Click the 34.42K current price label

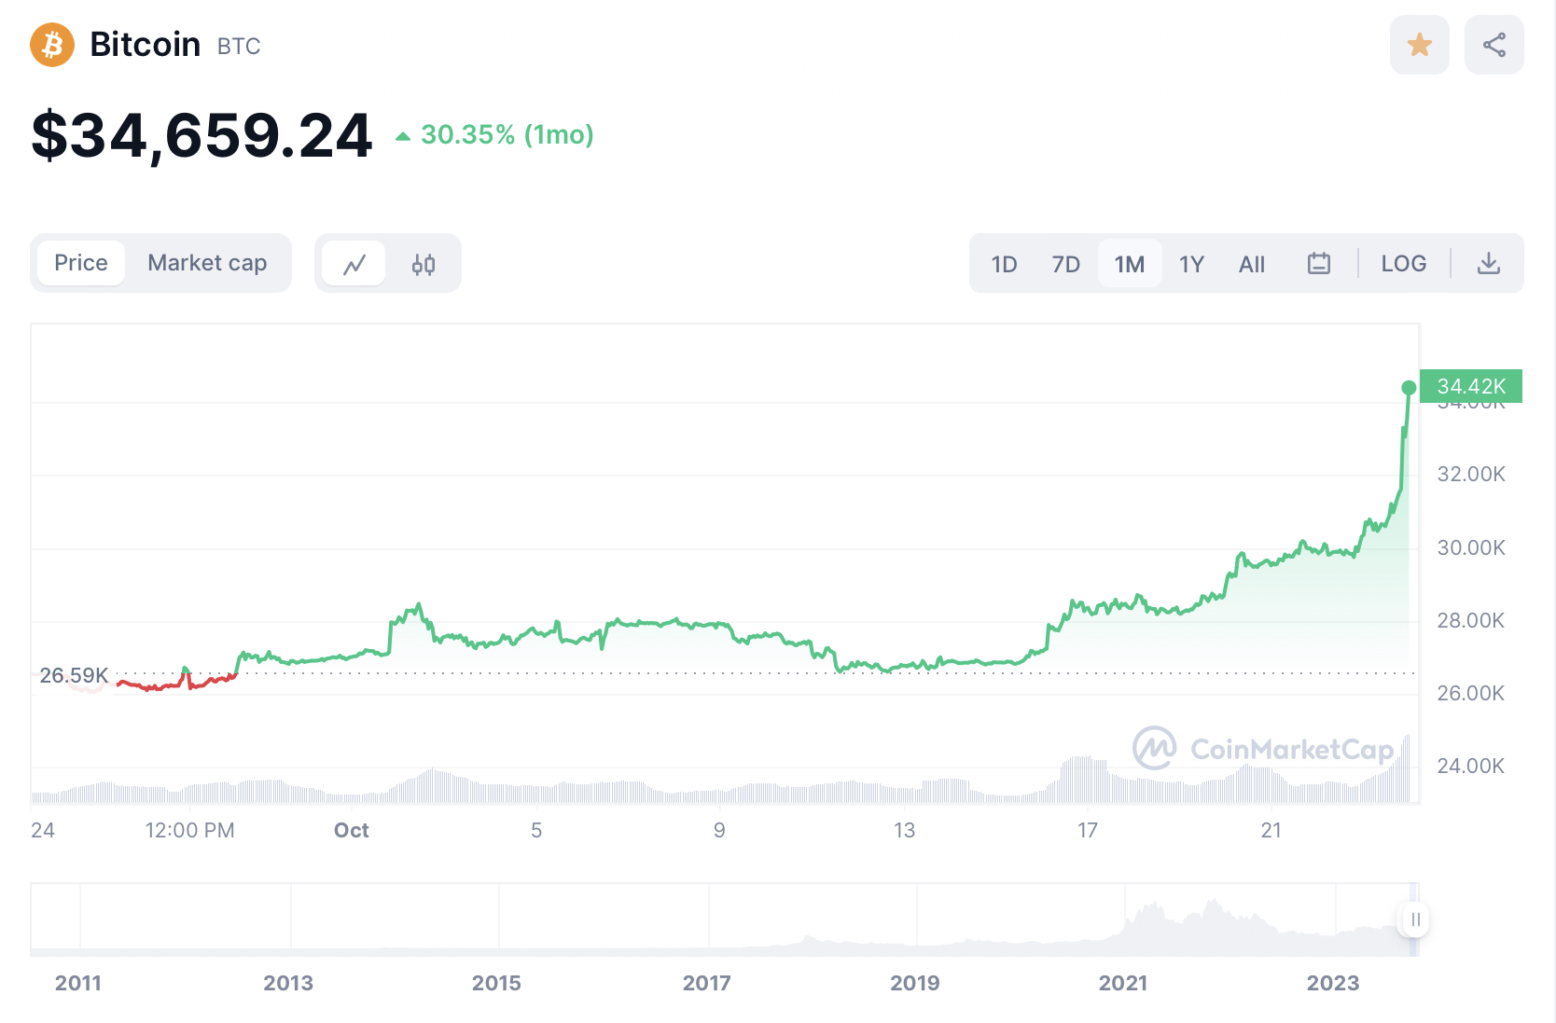pos(1470,386)
